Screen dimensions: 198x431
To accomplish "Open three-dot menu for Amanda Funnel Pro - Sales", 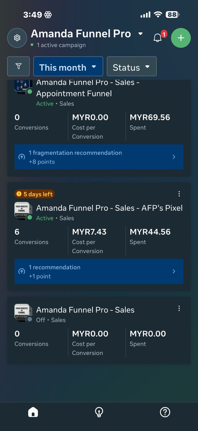I will (179, 308).
